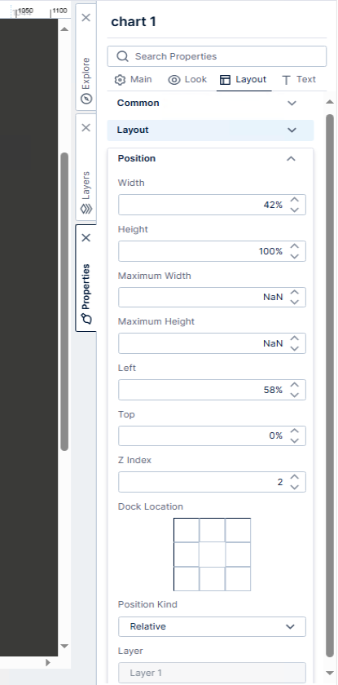Open the Layers panel icon
This screenshot has height=685, width=338.
86,209
